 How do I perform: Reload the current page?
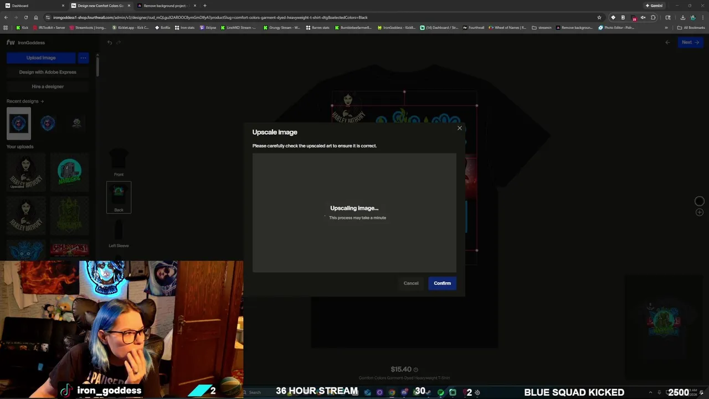pos(25,17)
